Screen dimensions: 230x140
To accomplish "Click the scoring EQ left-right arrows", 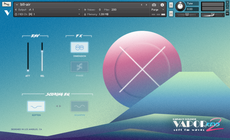I will (58, 106).
